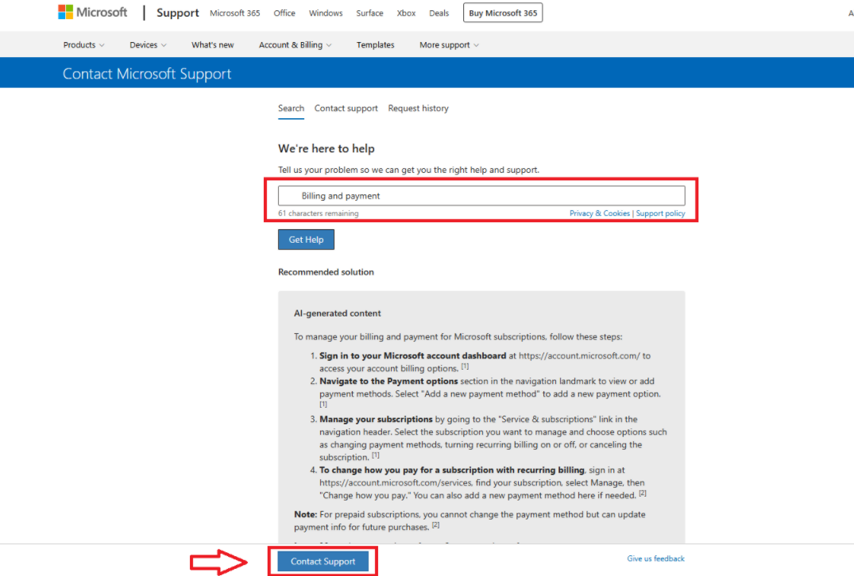This screenshot has height=576, width=854.
Task: Expand the Account & Billing dropdown
Action: (296, 44)
